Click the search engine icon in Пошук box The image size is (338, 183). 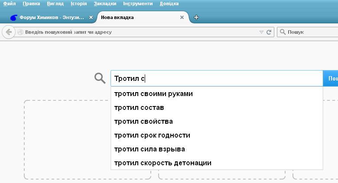[x=283, y=32]
